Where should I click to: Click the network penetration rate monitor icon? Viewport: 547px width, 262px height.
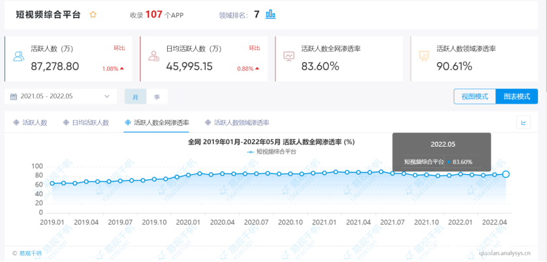(x=289, y=56)
